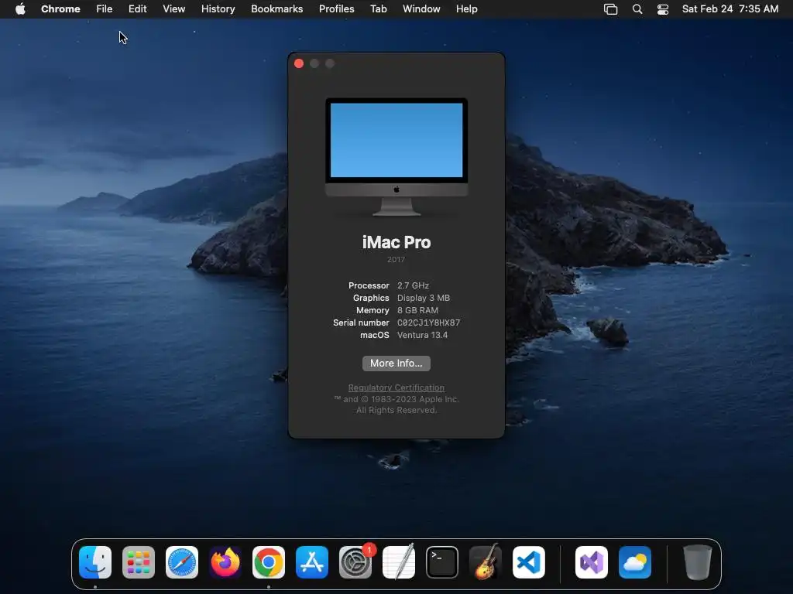The width and height of the screenshot is (793, 594).
Task: Click the iMac Pro image
Action: coord(396,157)
